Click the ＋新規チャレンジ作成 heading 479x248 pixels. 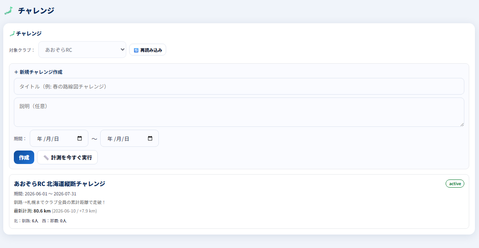click(38, 72)
